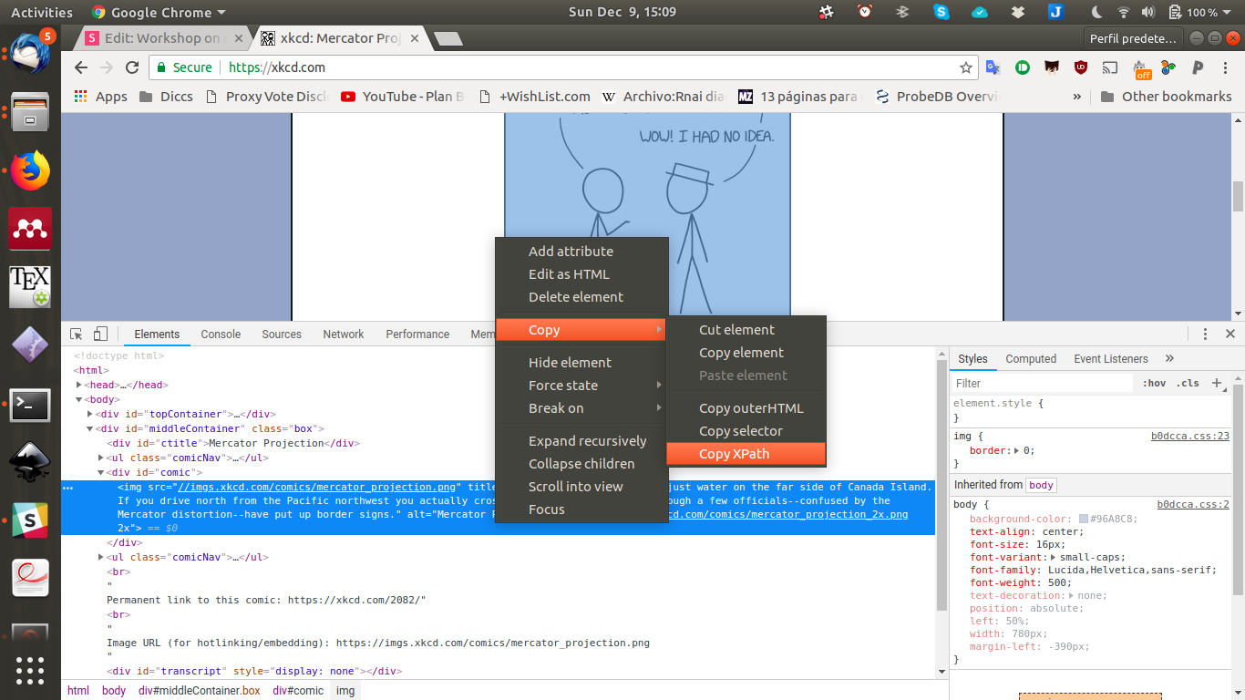Open the +WishList.com bookmark
The width and height of the screenshot is (1245, 700).
[x=534, y=97]
